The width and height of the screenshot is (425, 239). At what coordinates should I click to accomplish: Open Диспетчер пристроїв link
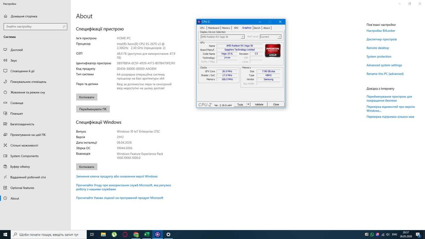click(382, 39)
